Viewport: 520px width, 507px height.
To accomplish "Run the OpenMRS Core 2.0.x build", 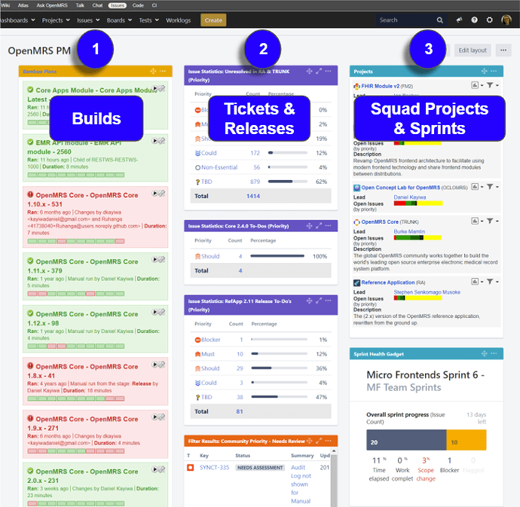I will (x=155, y=469).
